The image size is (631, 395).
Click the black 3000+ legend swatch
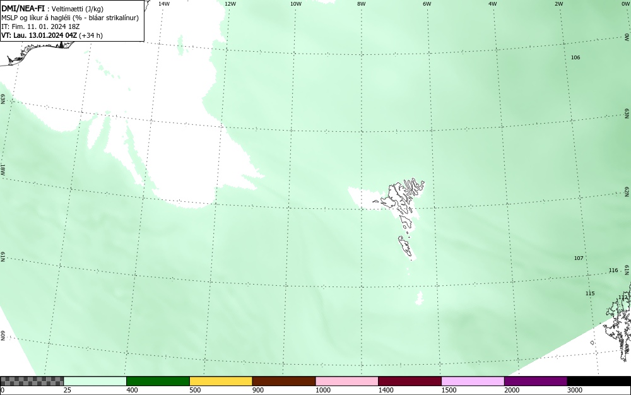click(x=599, y=381)
